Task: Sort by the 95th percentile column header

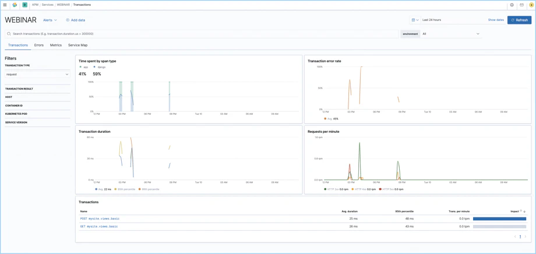Action: coord(404,211)
